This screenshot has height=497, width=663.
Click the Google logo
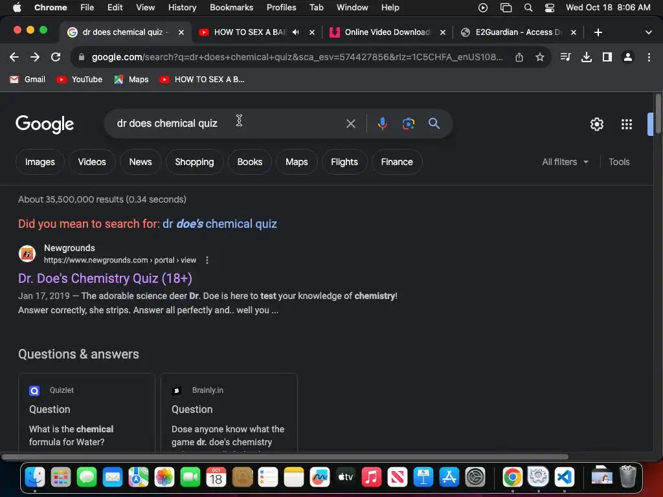click(x=45, y=124)
